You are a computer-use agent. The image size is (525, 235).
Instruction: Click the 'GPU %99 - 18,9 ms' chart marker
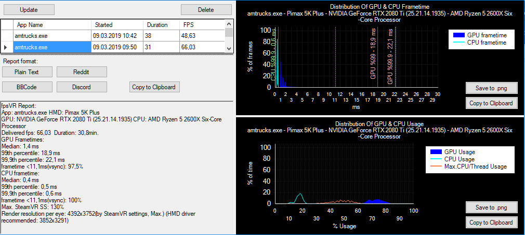click(374, 54)
